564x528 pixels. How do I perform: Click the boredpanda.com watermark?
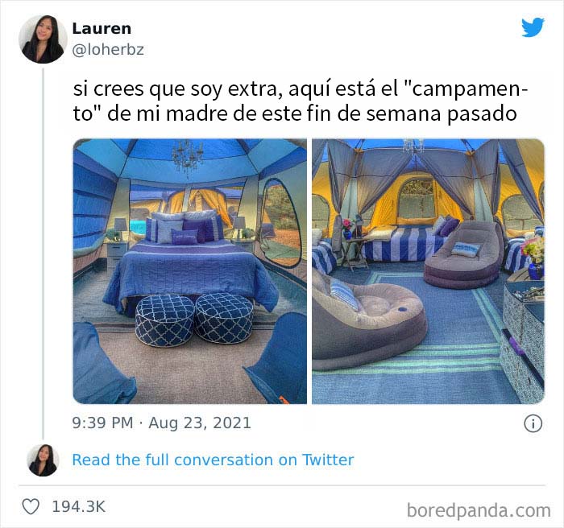coord(479,510)
